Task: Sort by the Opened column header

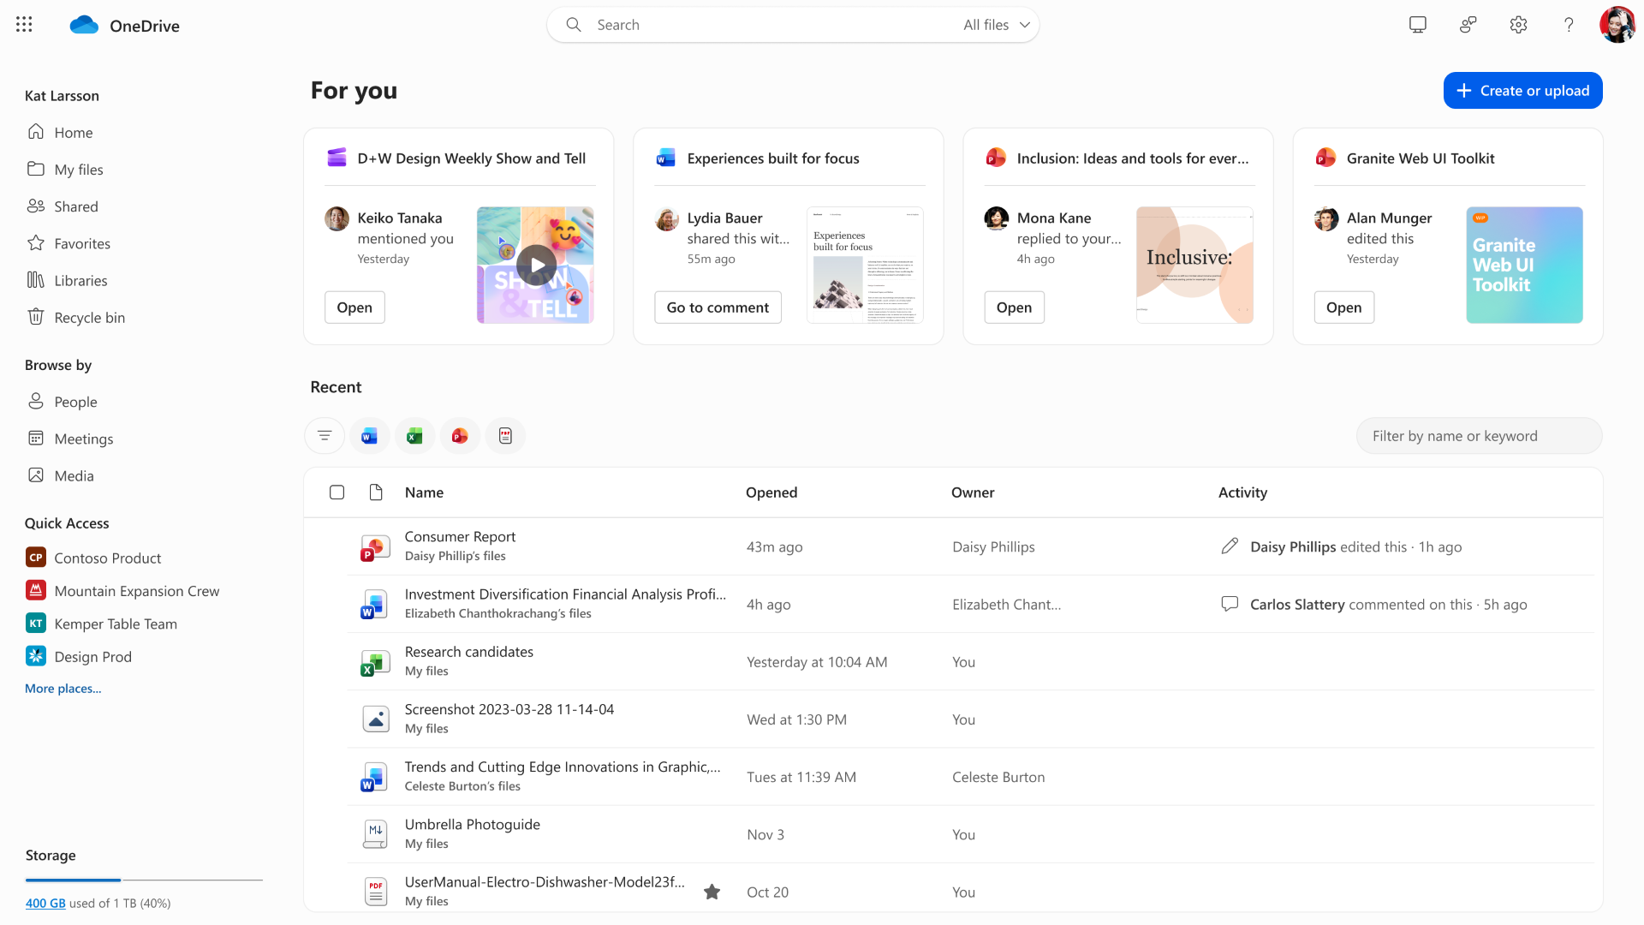Action: tap(771, 492)
